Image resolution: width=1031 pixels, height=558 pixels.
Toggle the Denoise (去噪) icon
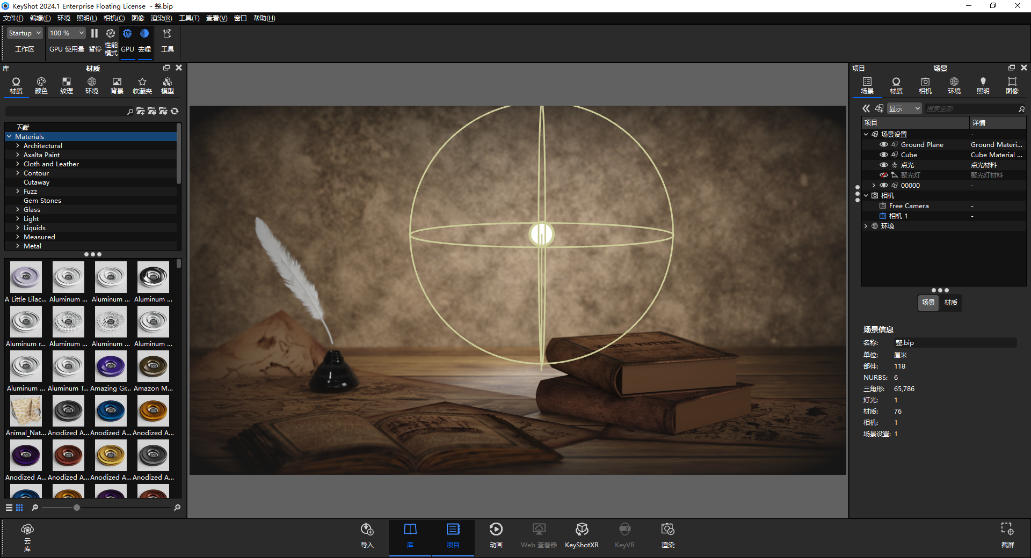point(144,34)
